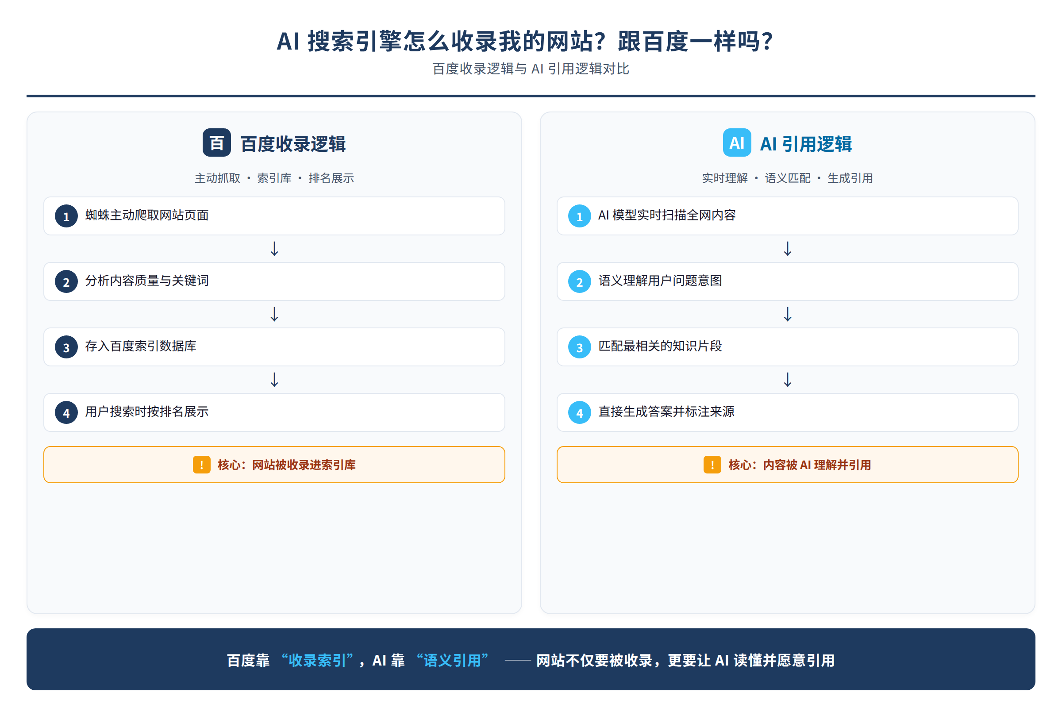Click the box 核心：内容被 AI 理解并引用
The height and width of the screenshot is (708, 1062).
(x=788, y=465)
